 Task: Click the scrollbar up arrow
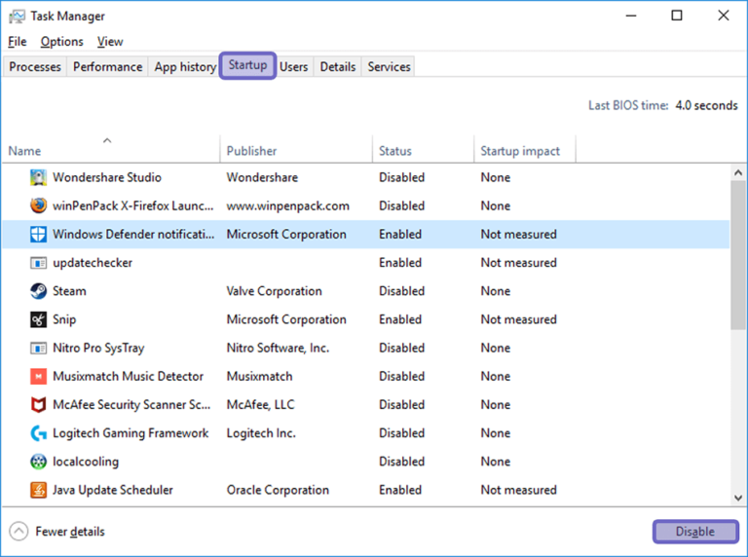pos(738,172)
